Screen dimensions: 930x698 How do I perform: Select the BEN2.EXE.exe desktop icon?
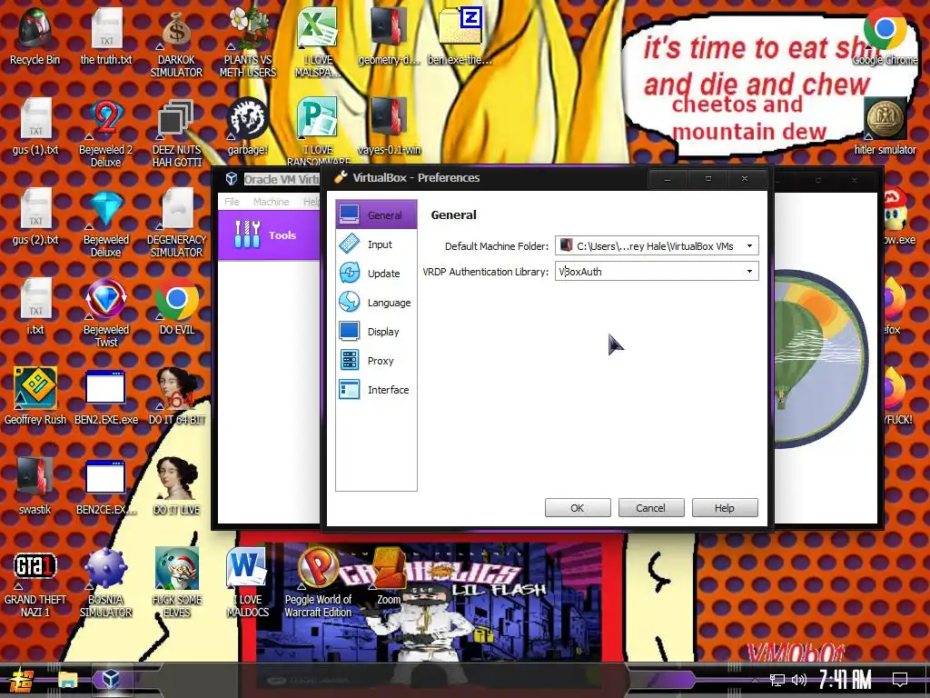pyautogui.click(x=105, y=396)
